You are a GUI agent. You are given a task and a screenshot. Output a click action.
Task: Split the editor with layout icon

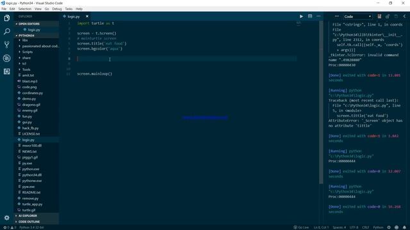[310, 16]
